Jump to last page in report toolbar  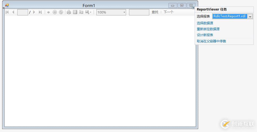coord(40,12)
